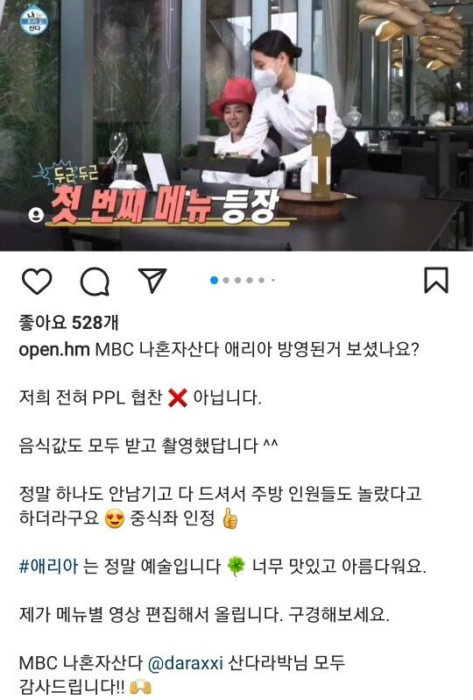This screenshot has height=700, width=473.
Task: Click the show logo badge on photo
Action: 34,19
